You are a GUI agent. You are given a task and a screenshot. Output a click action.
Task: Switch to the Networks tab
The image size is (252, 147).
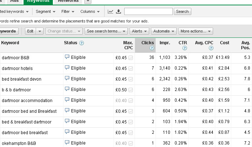tap(68, 1)
